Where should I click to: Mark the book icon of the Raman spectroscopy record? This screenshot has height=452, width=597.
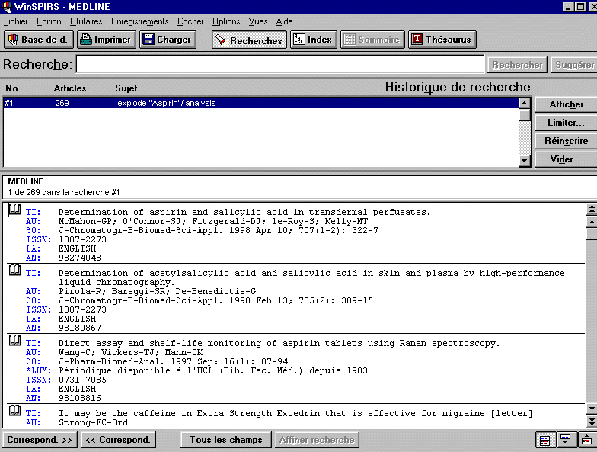[x=14, y=341]
